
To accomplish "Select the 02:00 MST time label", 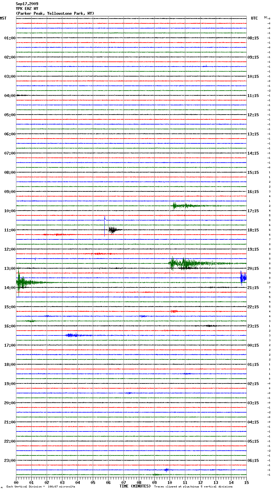I will [x=10, y=57].
